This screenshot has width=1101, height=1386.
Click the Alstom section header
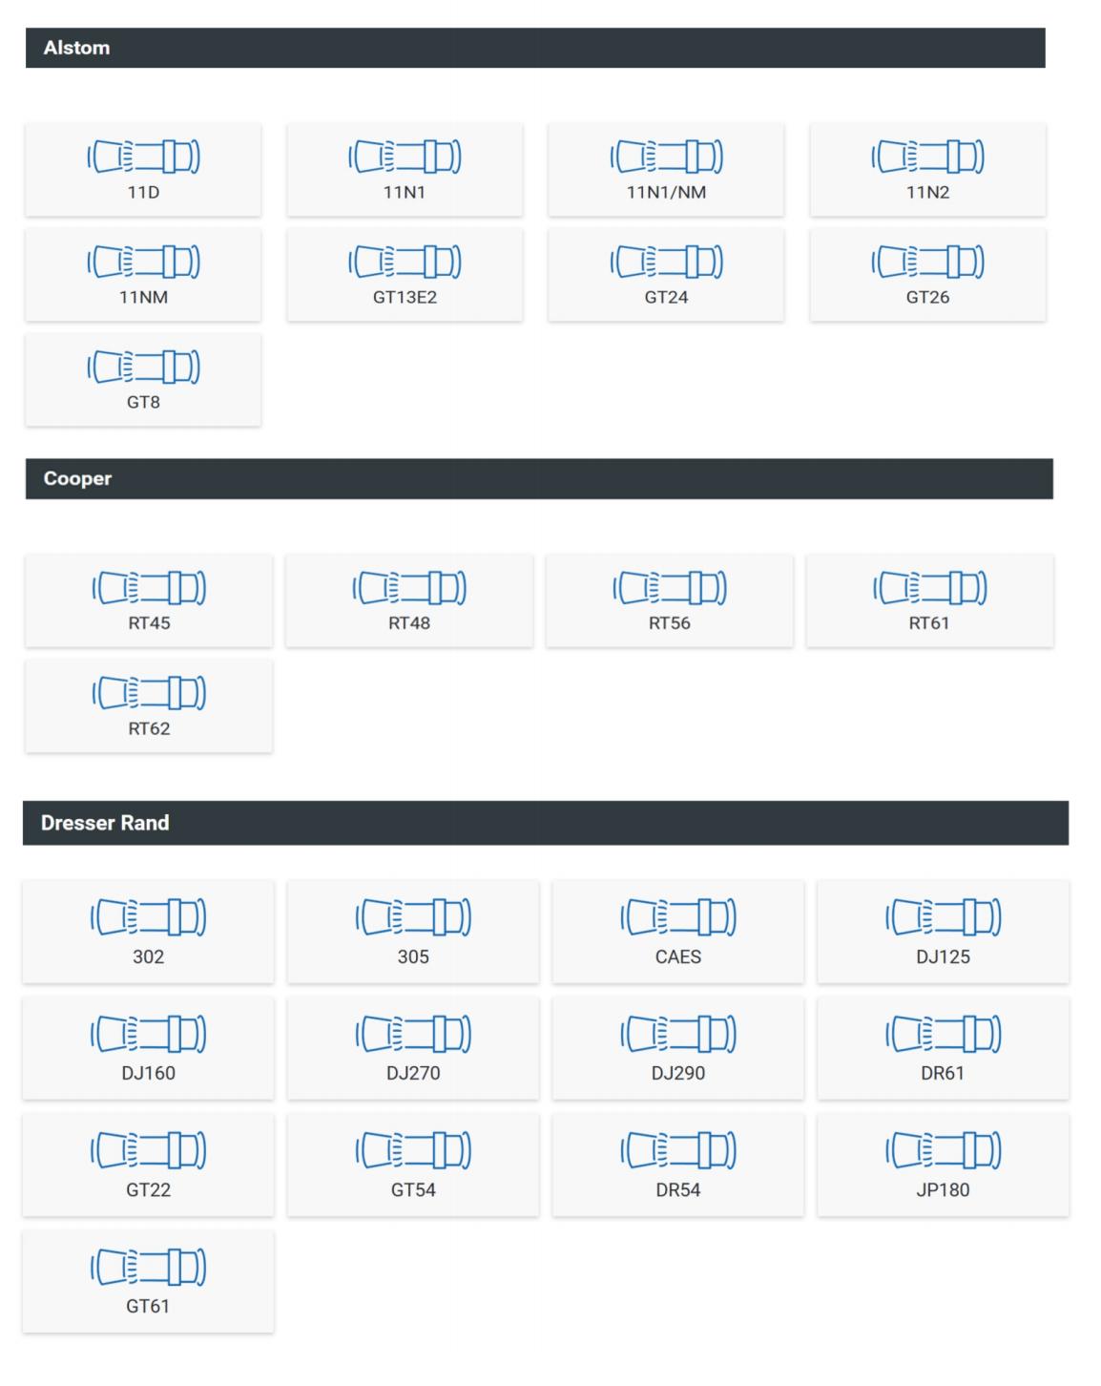[535, 48]
